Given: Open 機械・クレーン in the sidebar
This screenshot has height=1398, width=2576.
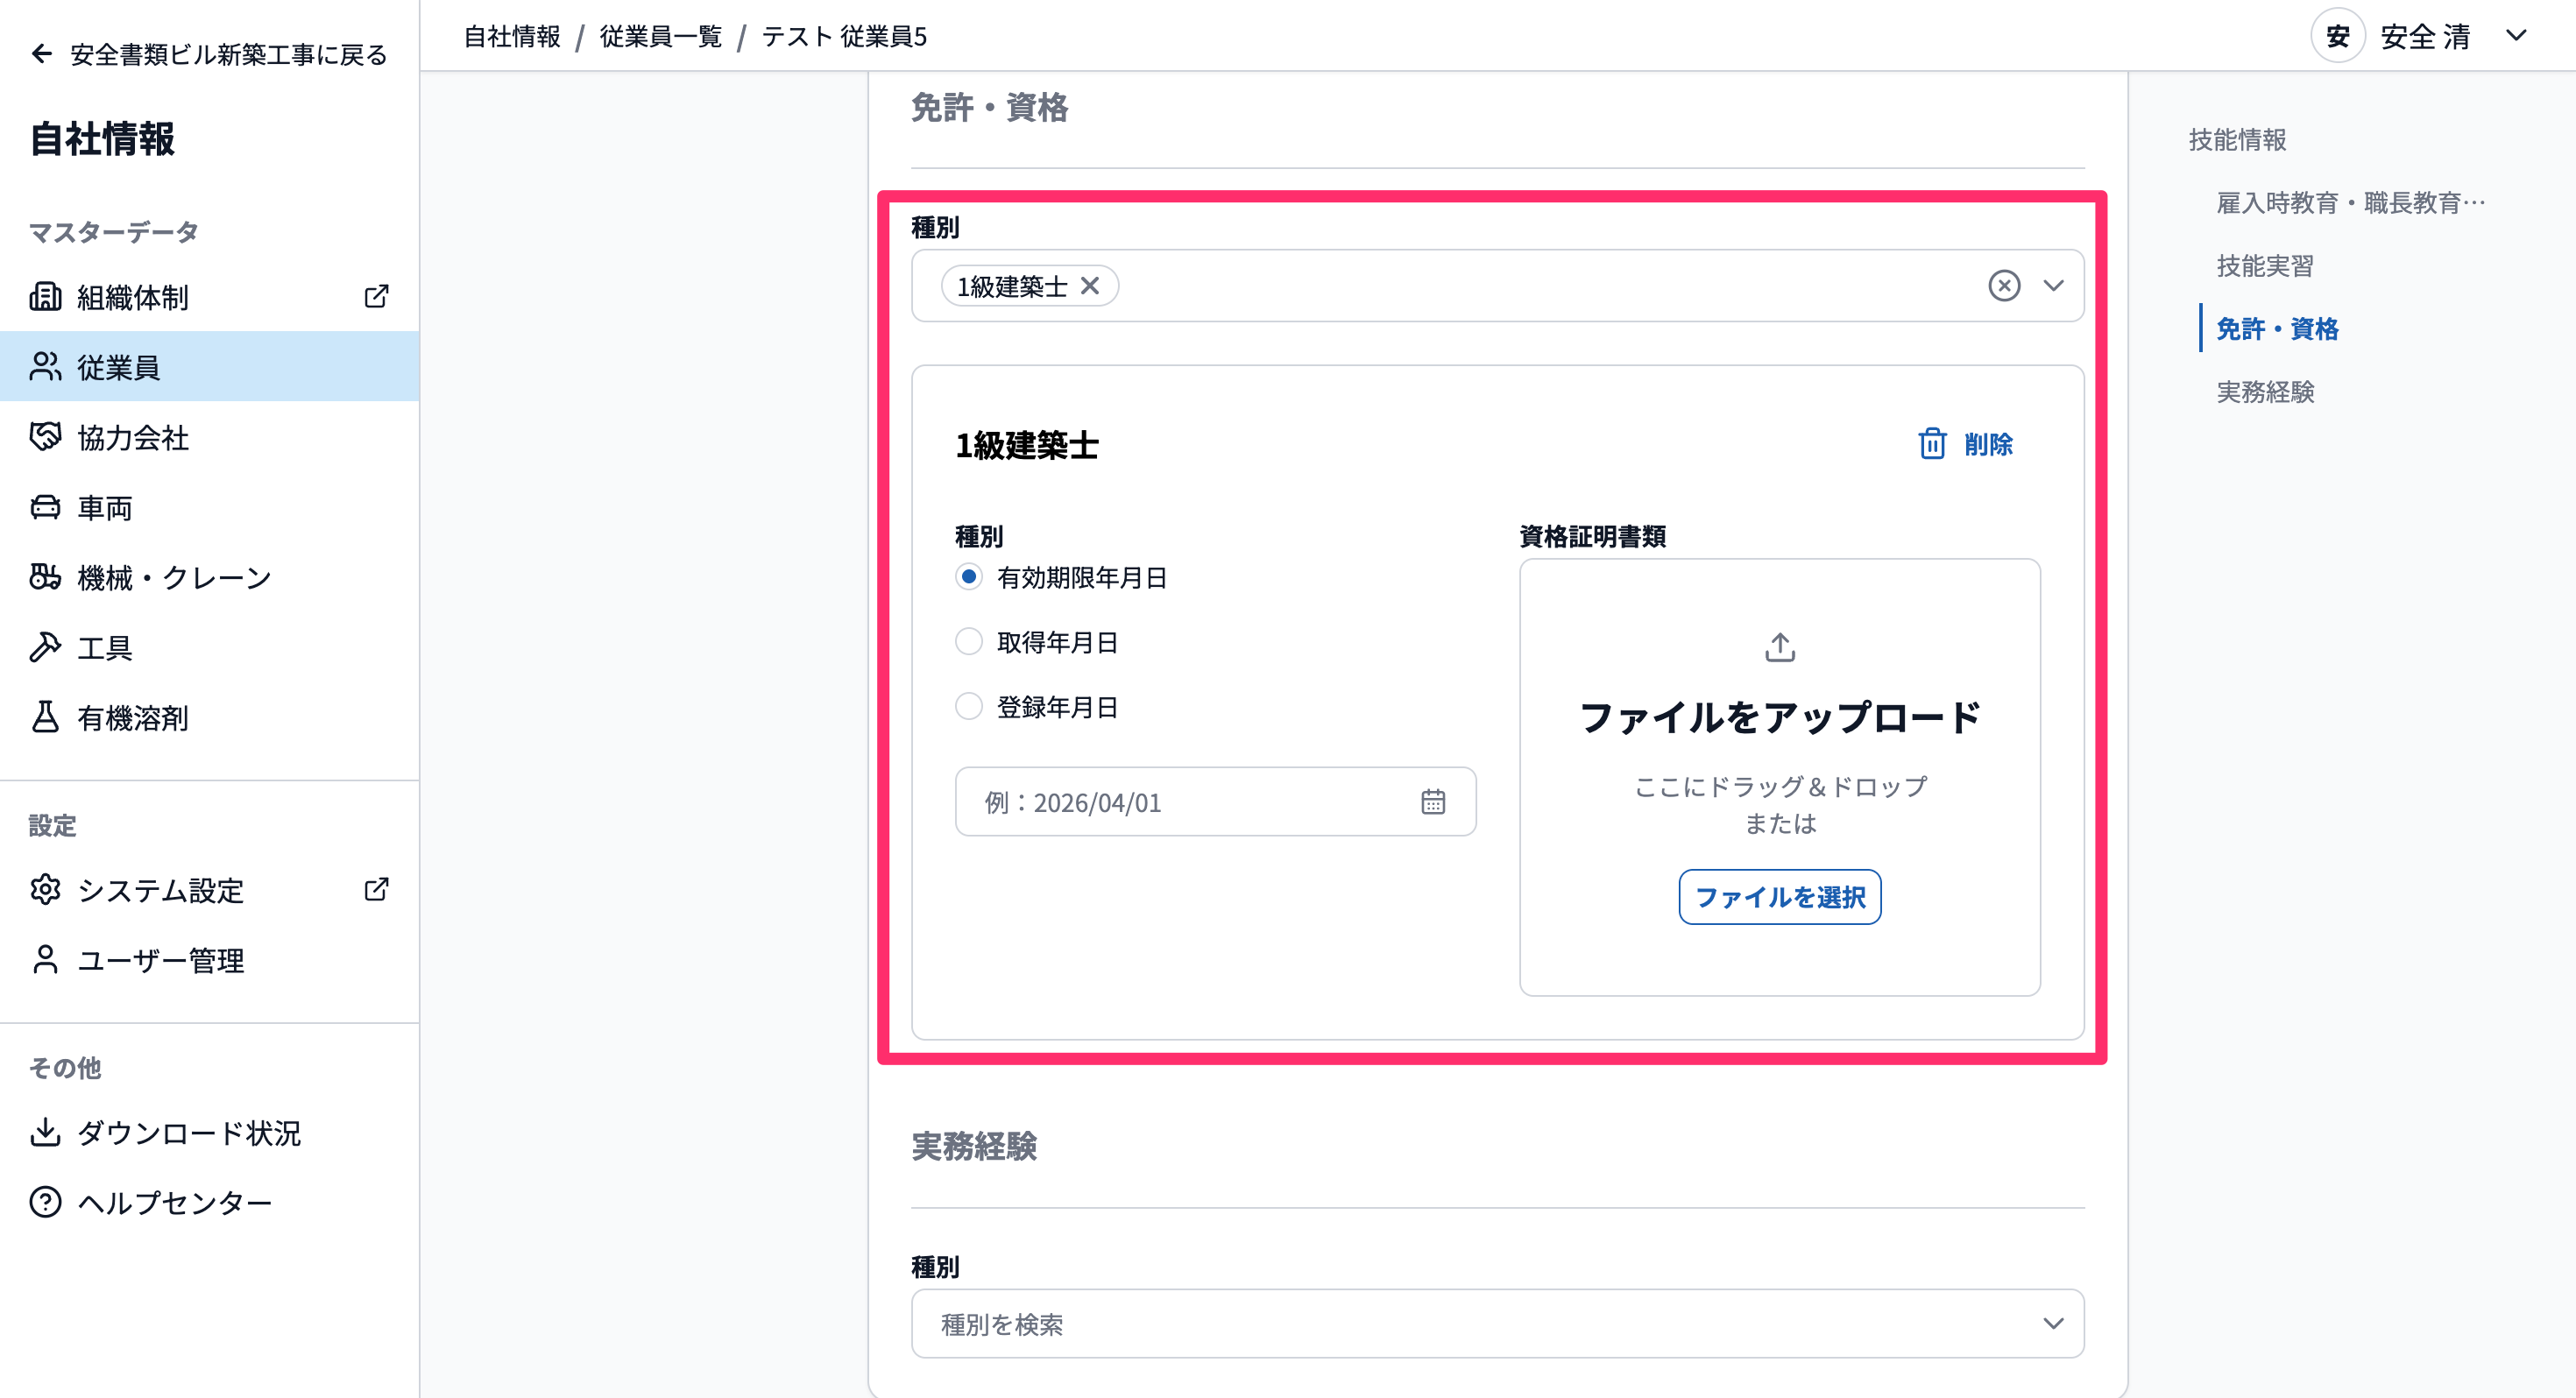Looking at the screenshot, I should point(209,577).
